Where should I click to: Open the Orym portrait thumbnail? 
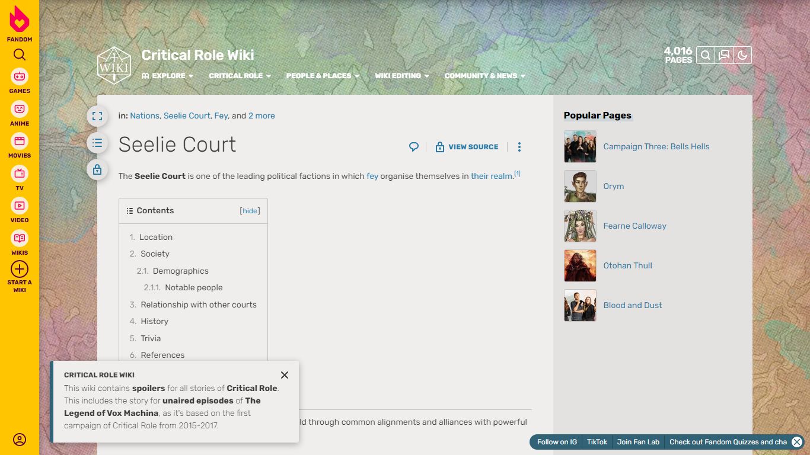click(580, 187)
